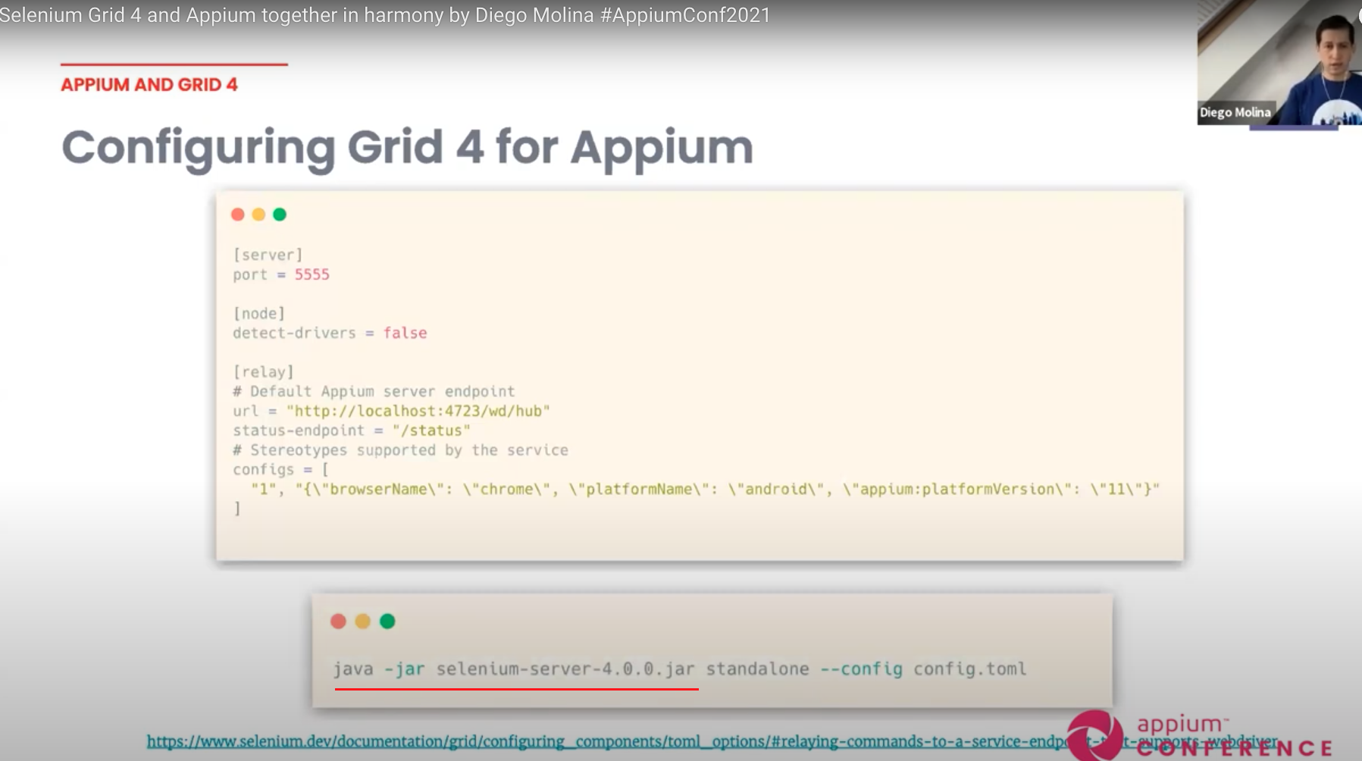Click 'selenium-server-4.0.0.jar' in the command

click(565, 669)
